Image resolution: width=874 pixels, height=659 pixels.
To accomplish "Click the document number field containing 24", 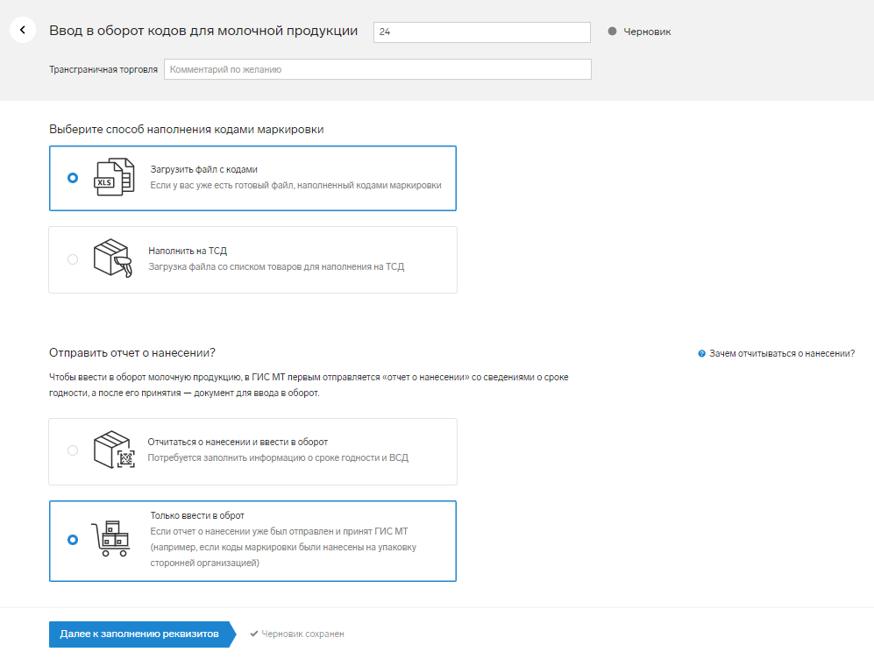I will coord(482,32).
